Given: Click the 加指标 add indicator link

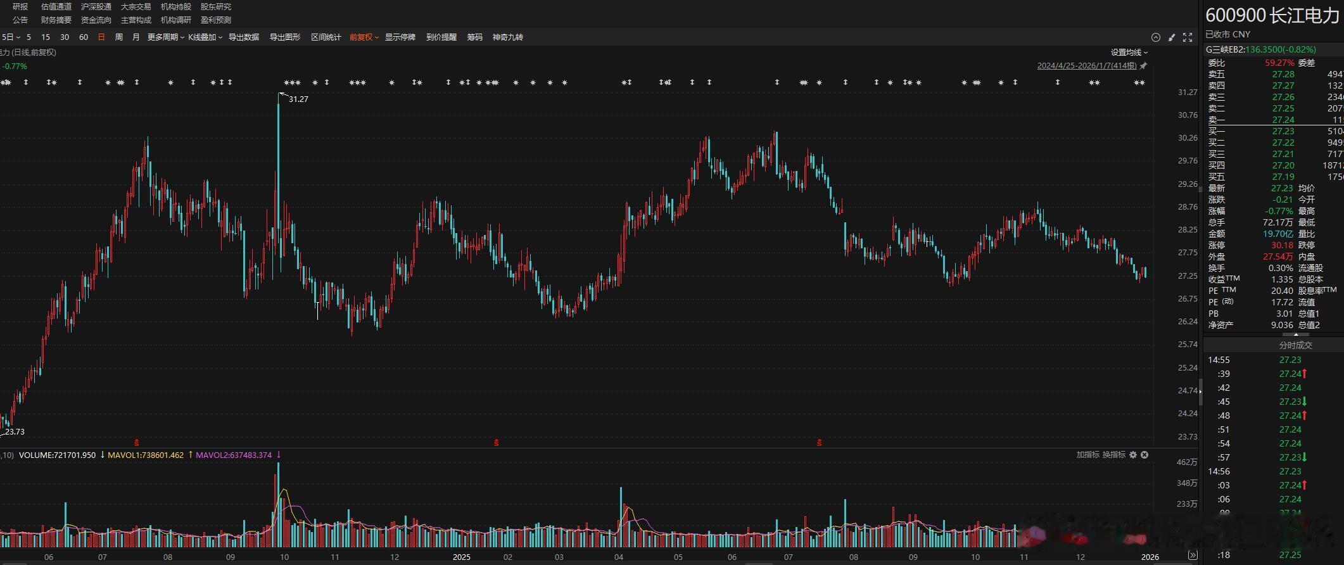Looking at the screenshot, I should point(1087,455).
